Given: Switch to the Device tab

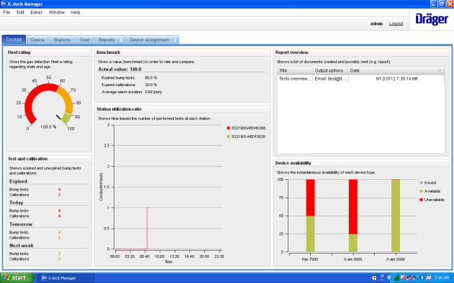Looking at the screenshot, I should click(37, 40).
